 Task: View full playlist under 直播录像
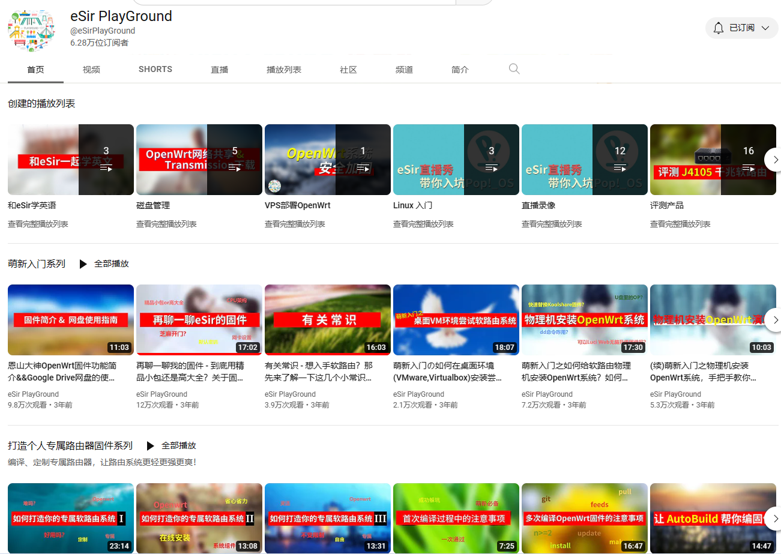pyautogui.click(x=552, y=224)
